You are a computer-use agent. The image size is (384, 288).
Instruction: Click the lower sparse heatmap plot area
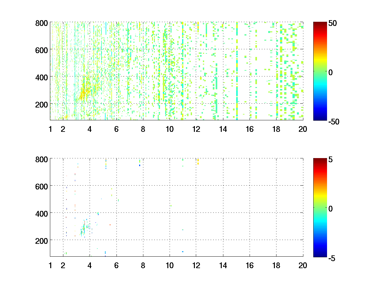coord(177,207)
